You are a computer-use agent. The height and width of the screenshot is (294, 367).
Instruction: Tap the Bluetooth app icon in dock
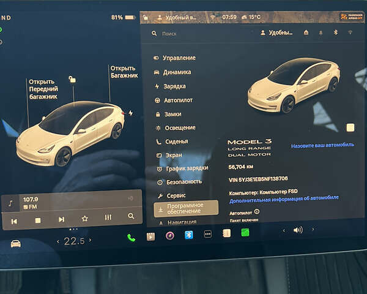coord(189,235)
